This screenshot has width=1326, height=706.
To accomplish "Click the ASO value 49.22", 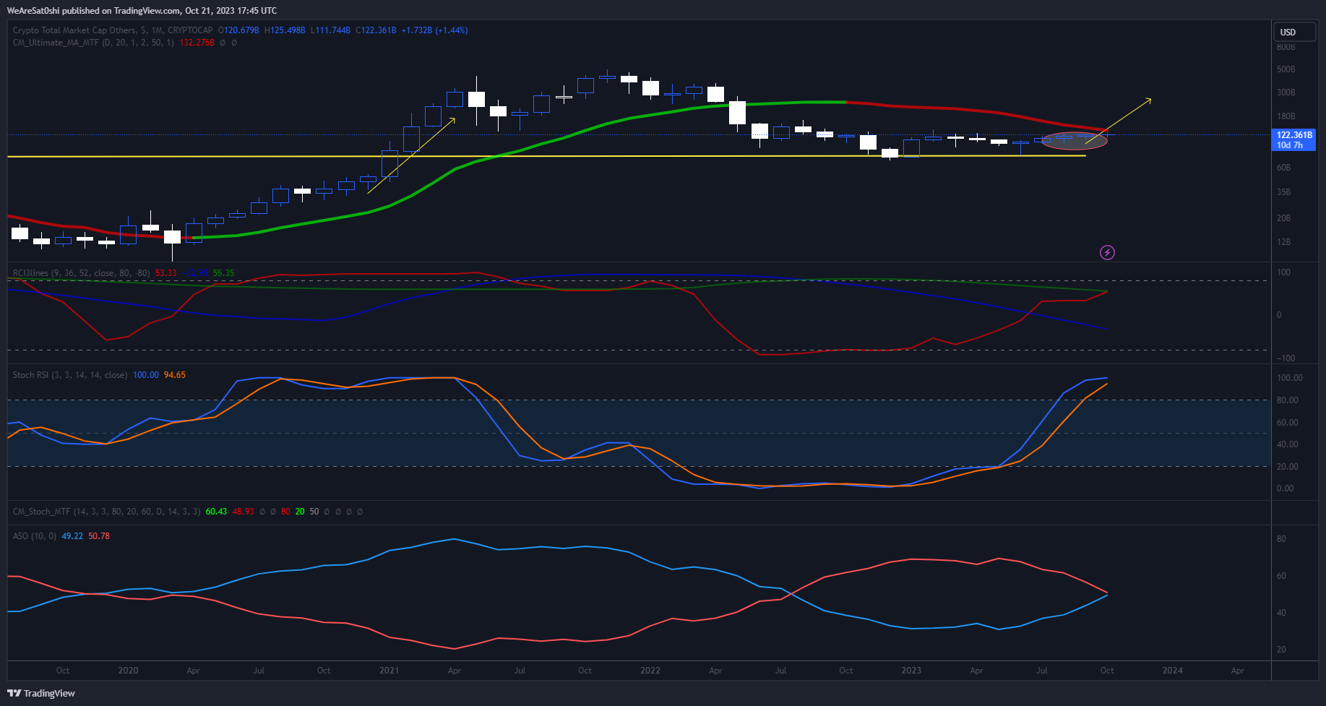I will (x=72, y=536).
